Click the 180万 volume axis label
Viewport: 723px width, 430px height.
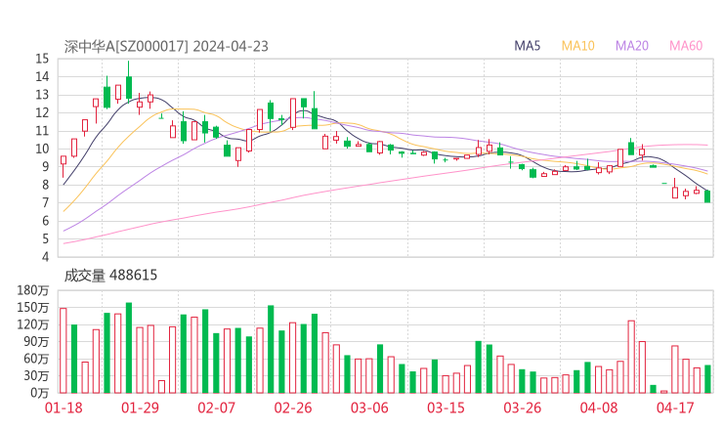pyautogui.click(x=33, y=290)
